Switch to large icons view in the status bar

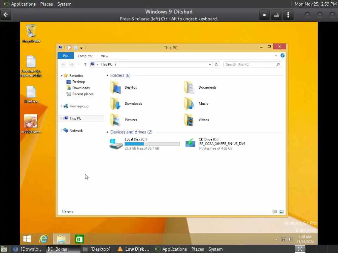click(x=282, y=212)
